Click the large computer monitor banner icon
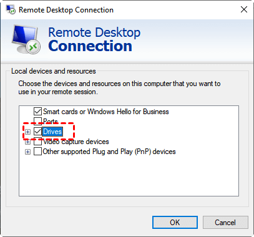254x237 pixels. pyautogui.click(x=26, y=39)
